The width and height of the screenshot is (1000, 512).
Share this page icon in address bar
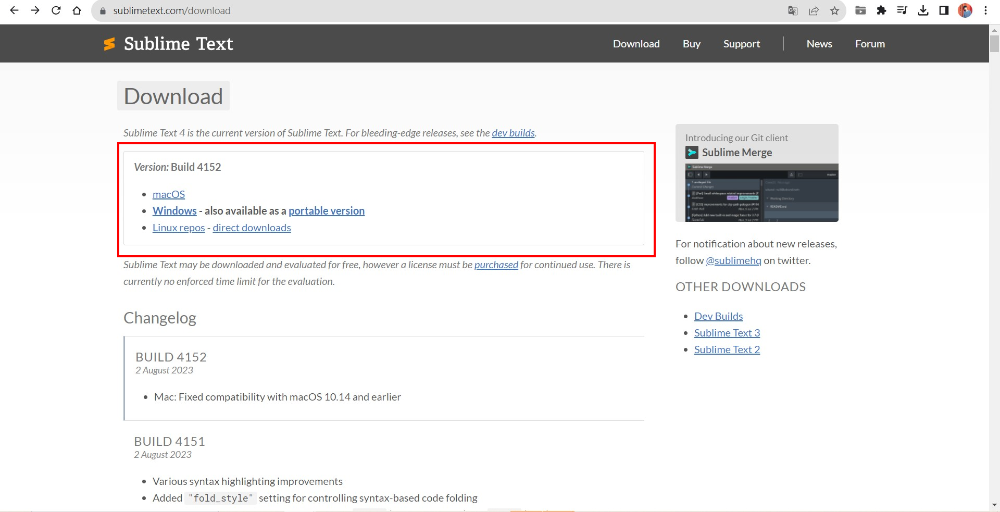814,11
